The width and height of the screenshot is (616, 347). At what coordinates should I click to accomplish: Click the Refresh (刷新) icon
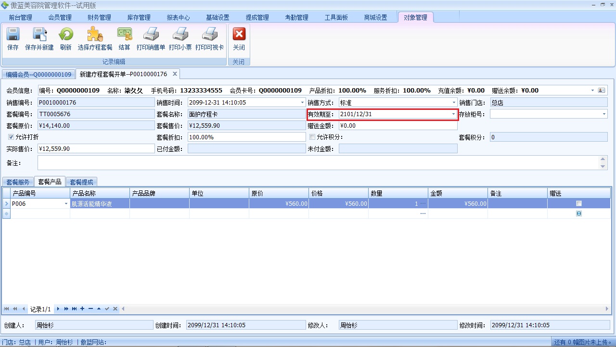pyautogui.click(x=66, y=39)
